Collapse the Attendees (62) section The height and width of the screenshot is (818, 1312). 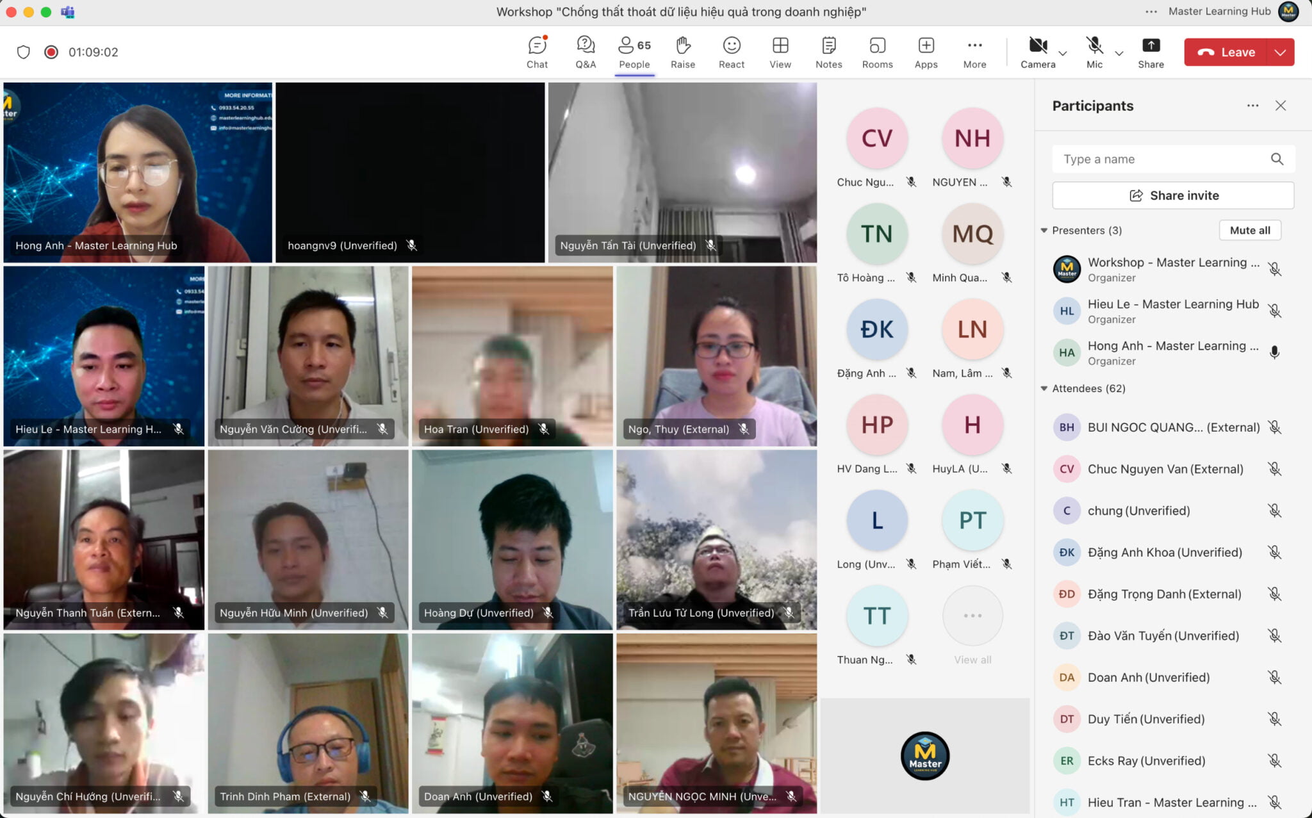pyautogui.click(x=1044, y=388)
